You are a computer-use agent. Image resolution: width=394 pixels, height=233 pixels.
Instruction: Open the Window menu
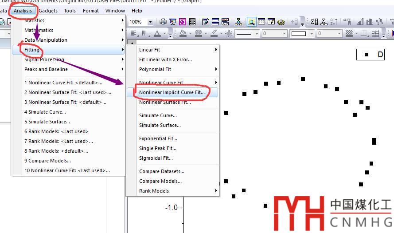[x=115, y=11]
